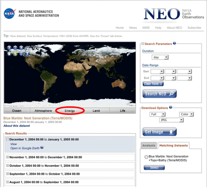Open map help via question mark icon

coord(27,54)
